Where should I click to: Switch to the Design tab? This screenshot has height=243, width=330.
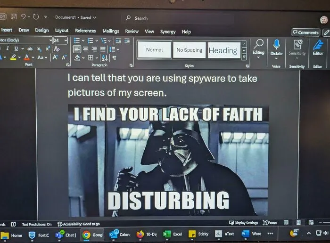[x=42, y=31]
